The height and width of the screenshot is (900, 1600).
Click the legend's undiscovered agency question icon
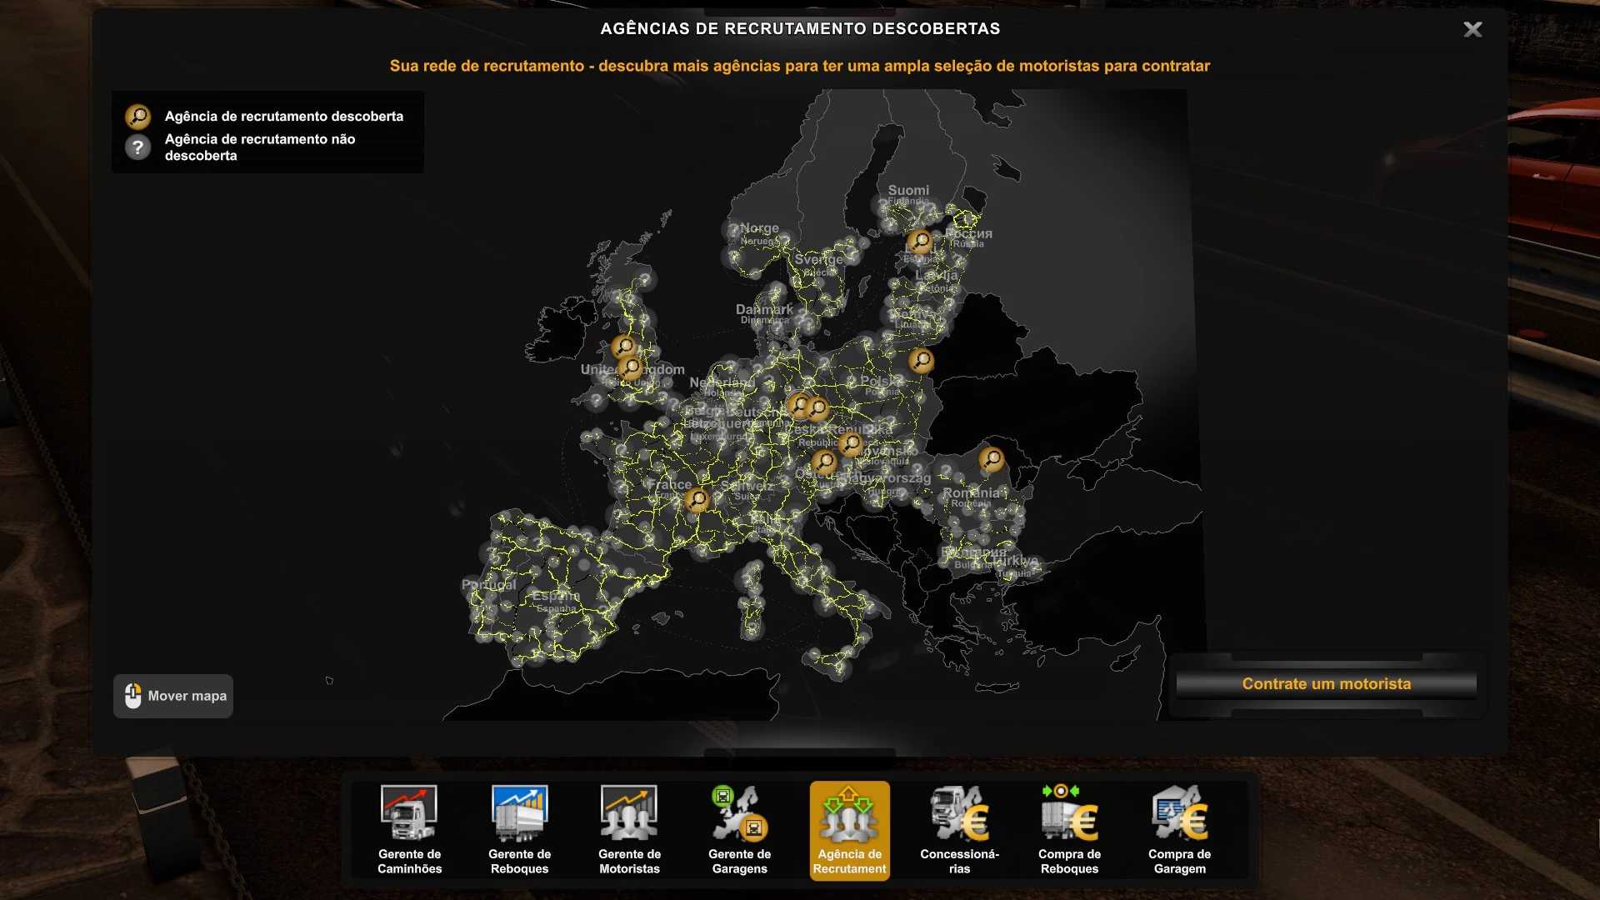(137, 147)
